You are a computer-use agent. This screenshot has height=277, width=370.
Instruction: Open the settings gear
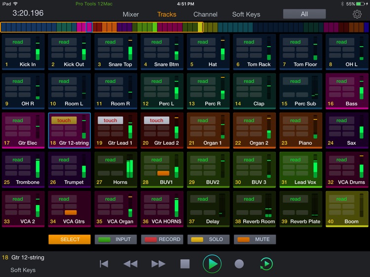pos(357,14)
